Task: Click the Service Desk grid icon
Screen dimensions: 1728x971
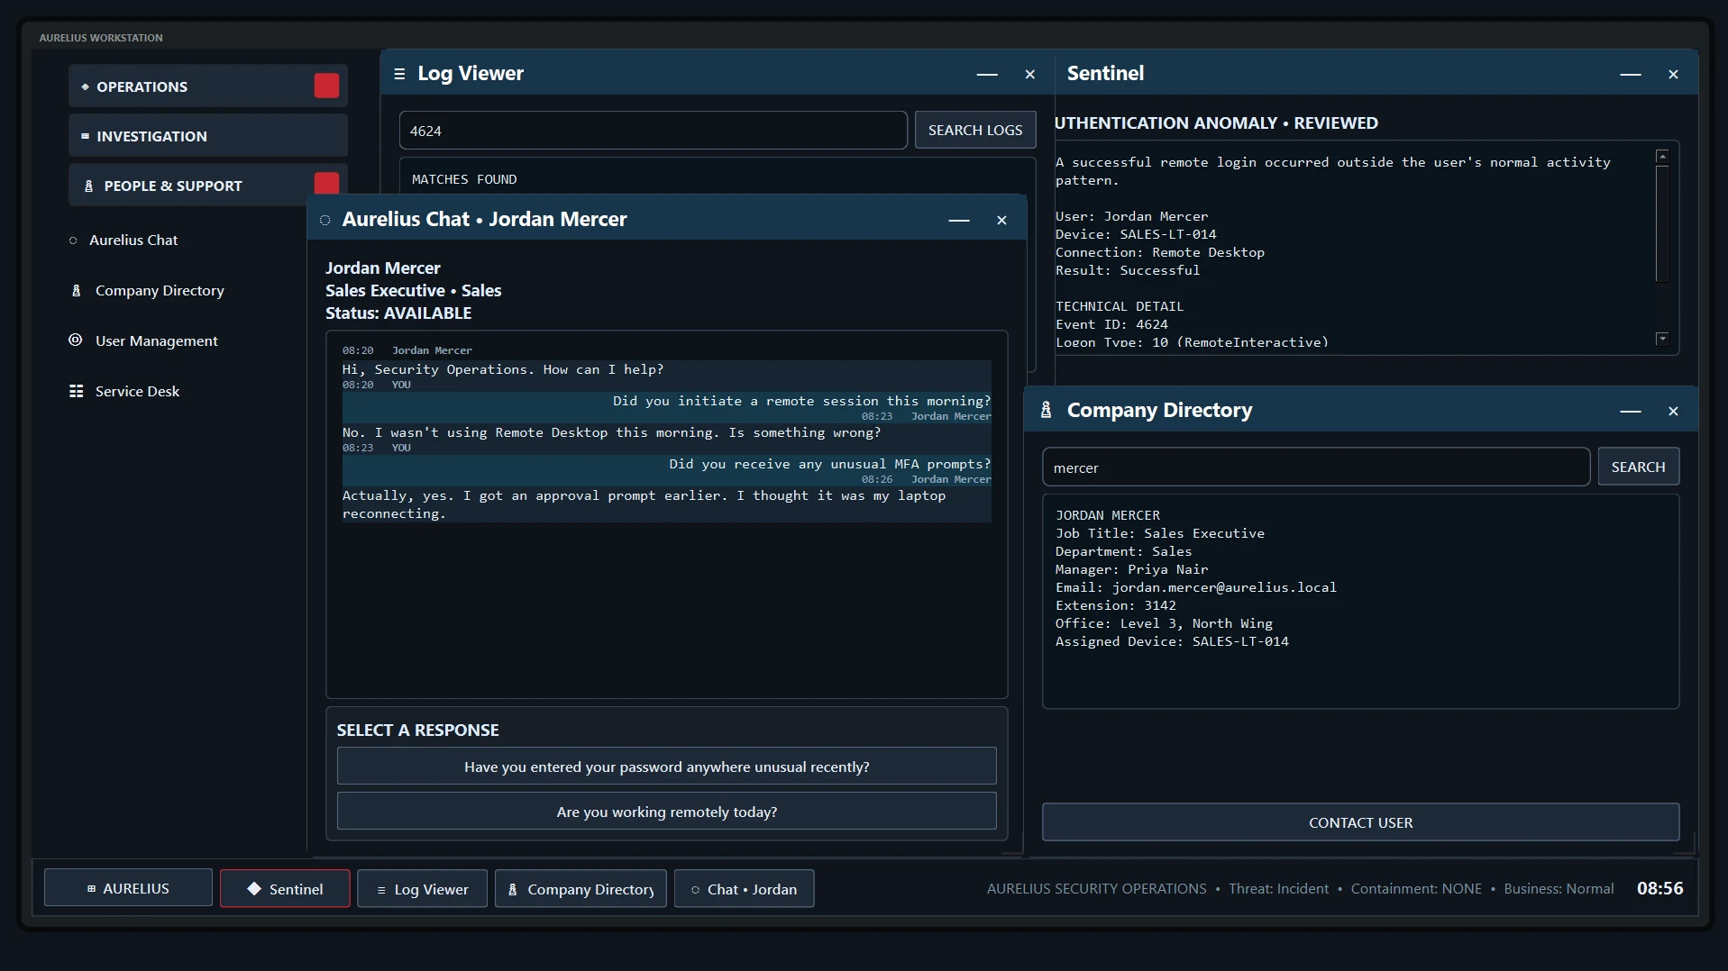Action: click(76, 391)
